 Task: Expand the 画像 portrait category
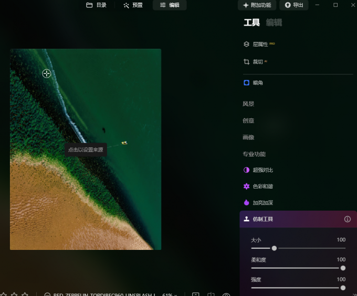coord(248,137)
